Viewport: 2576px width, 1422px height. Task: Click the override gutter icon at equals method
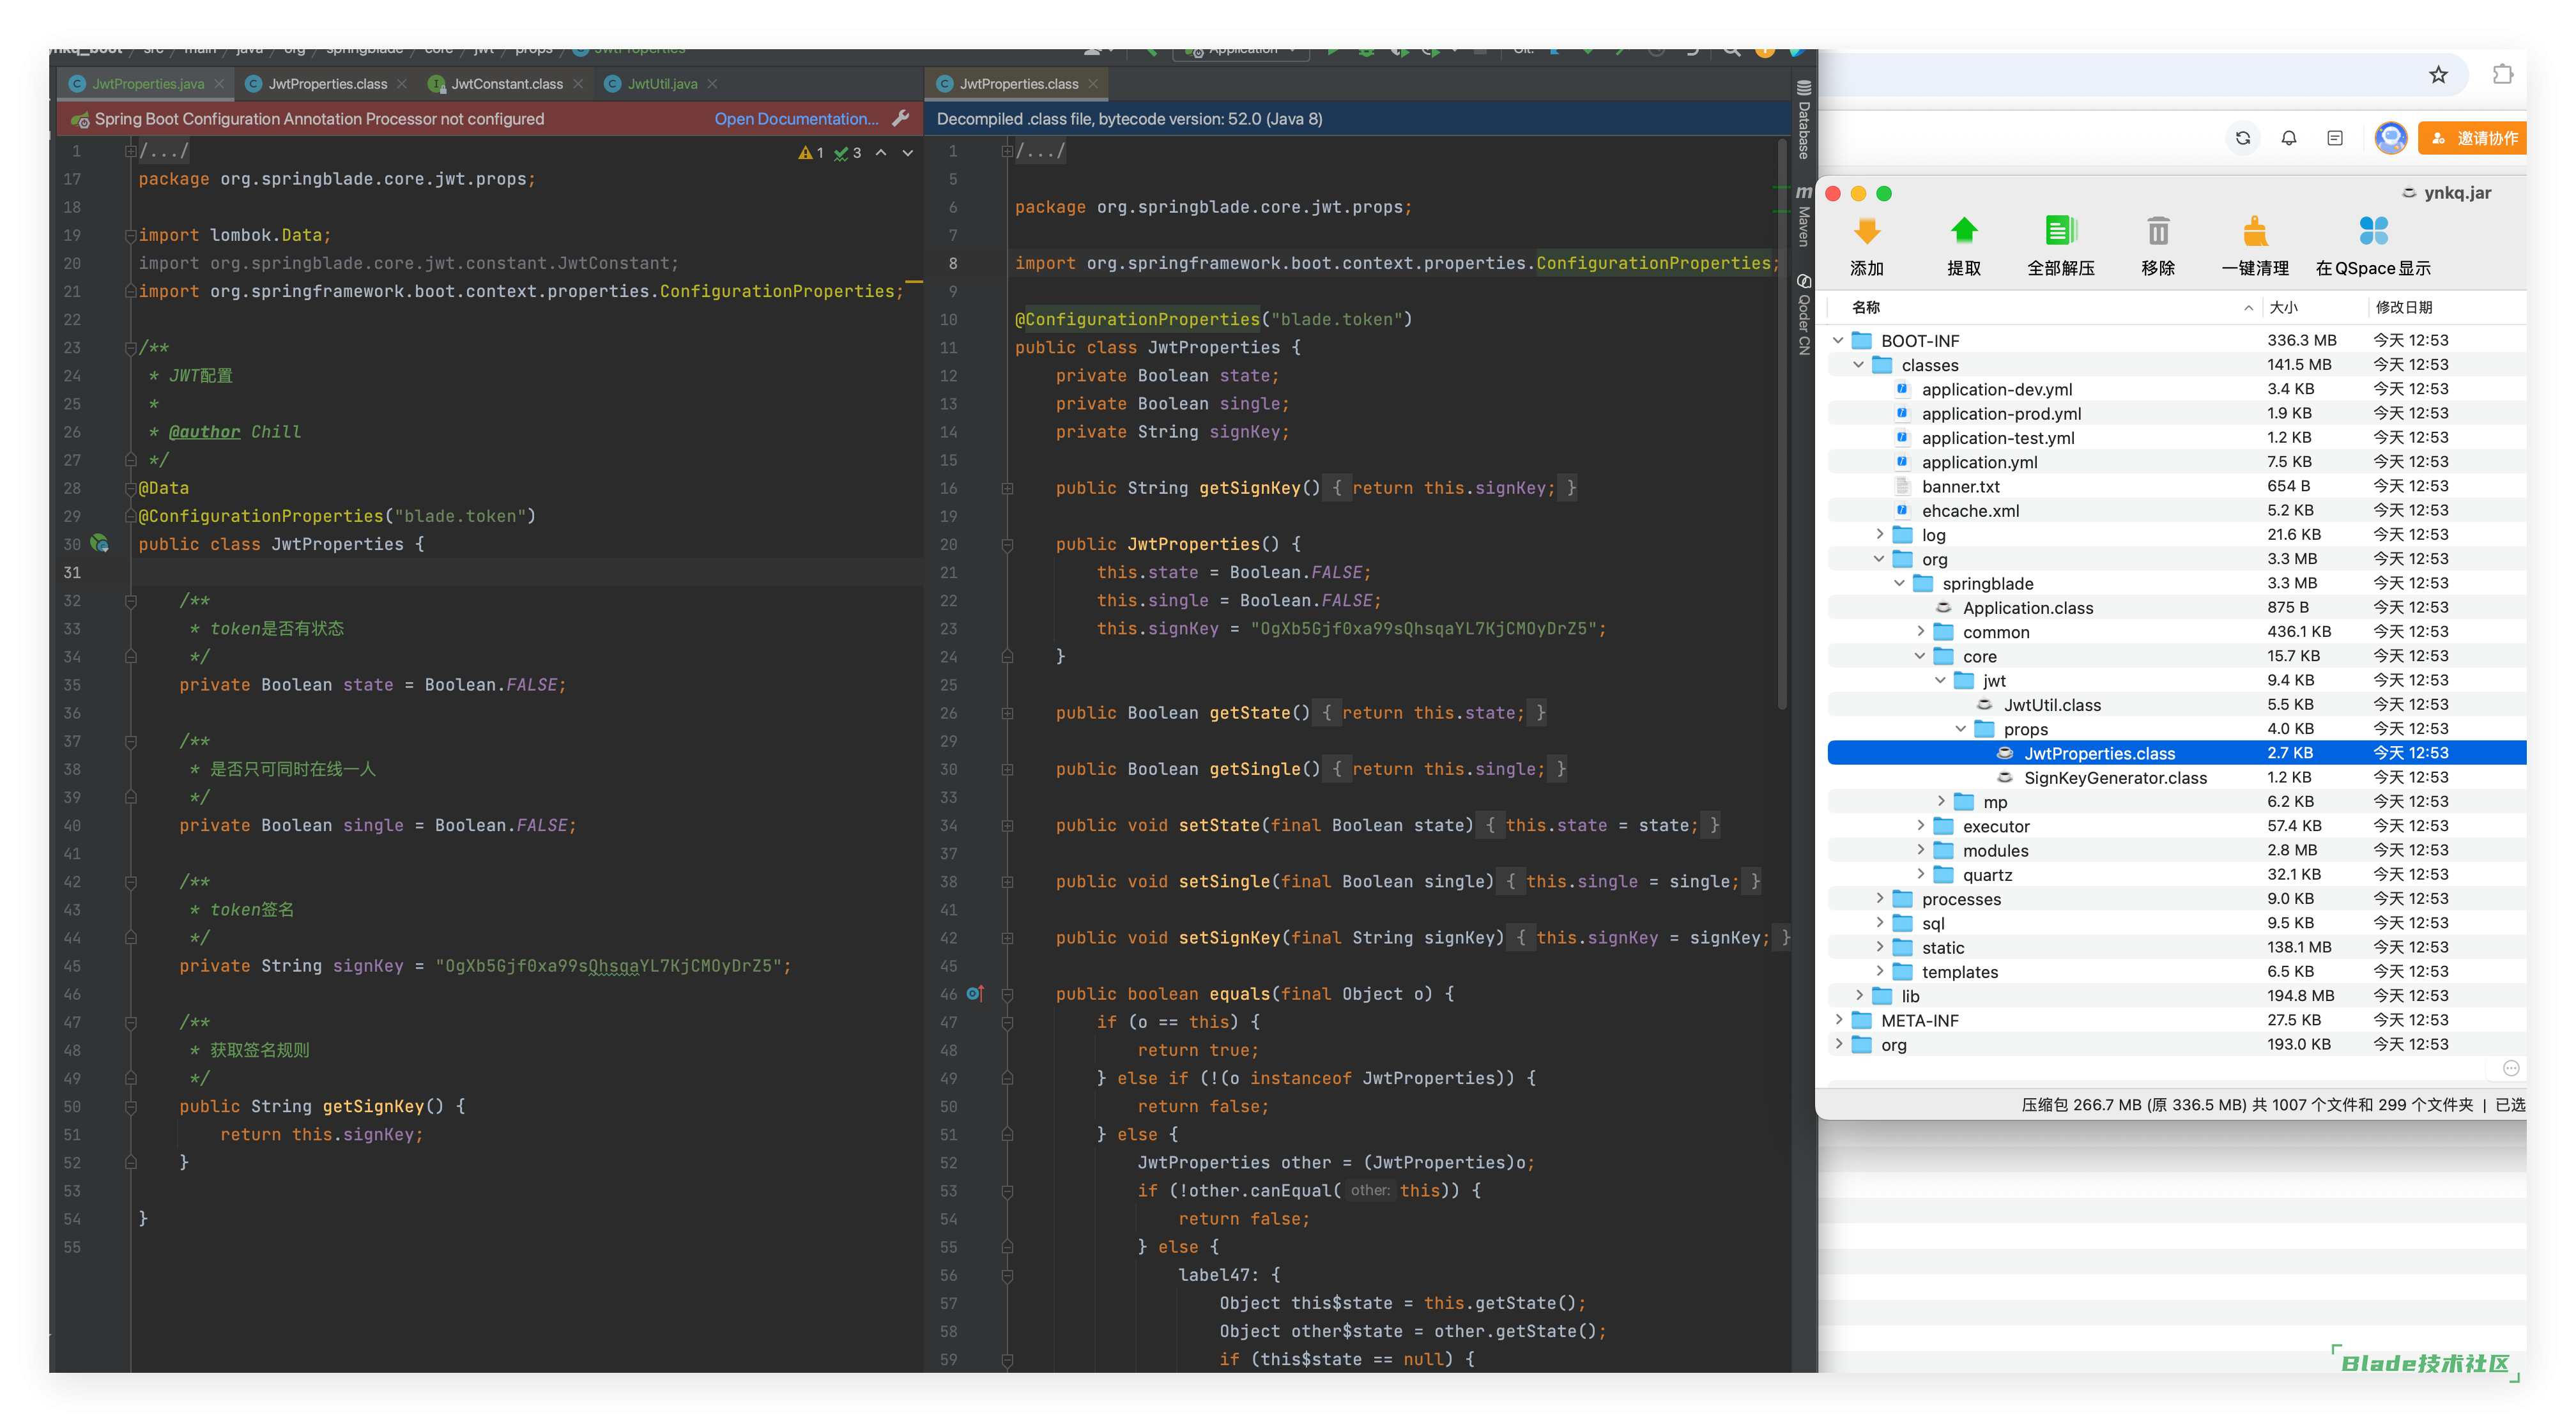(x=975, y=993)
